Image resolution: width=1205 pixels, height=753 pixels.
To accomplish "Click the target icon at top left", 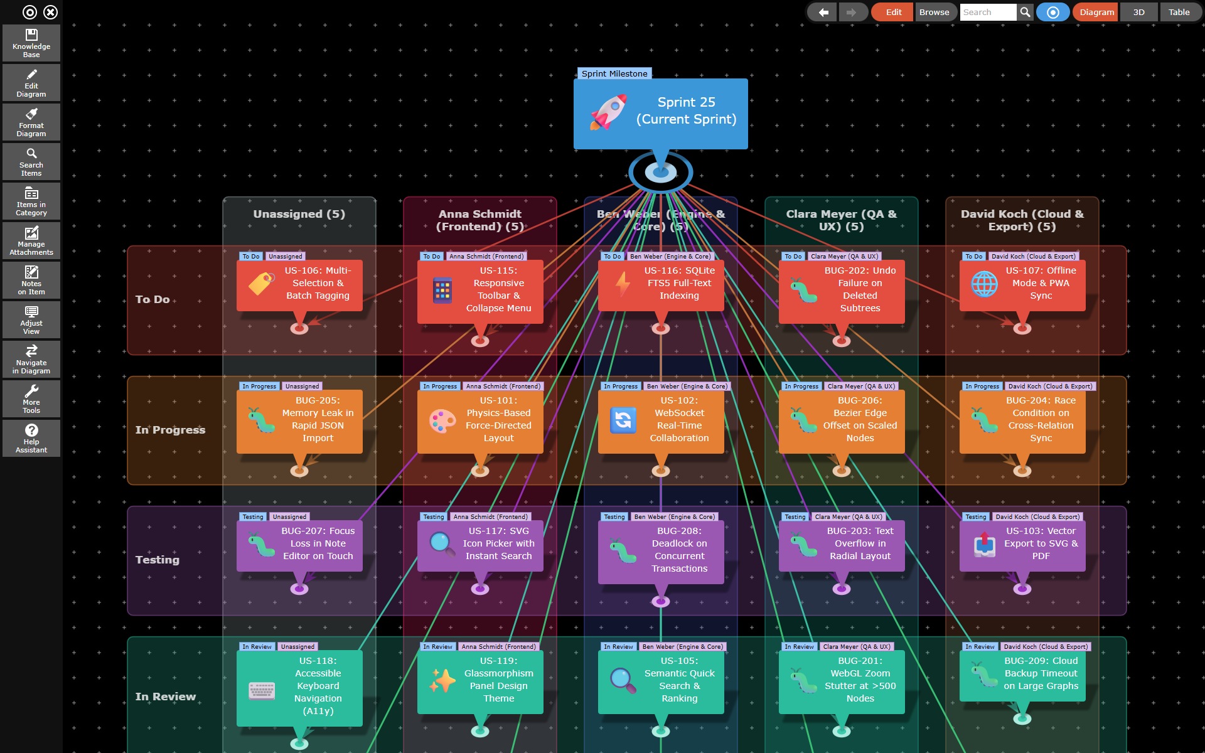I will pos(29,12).
